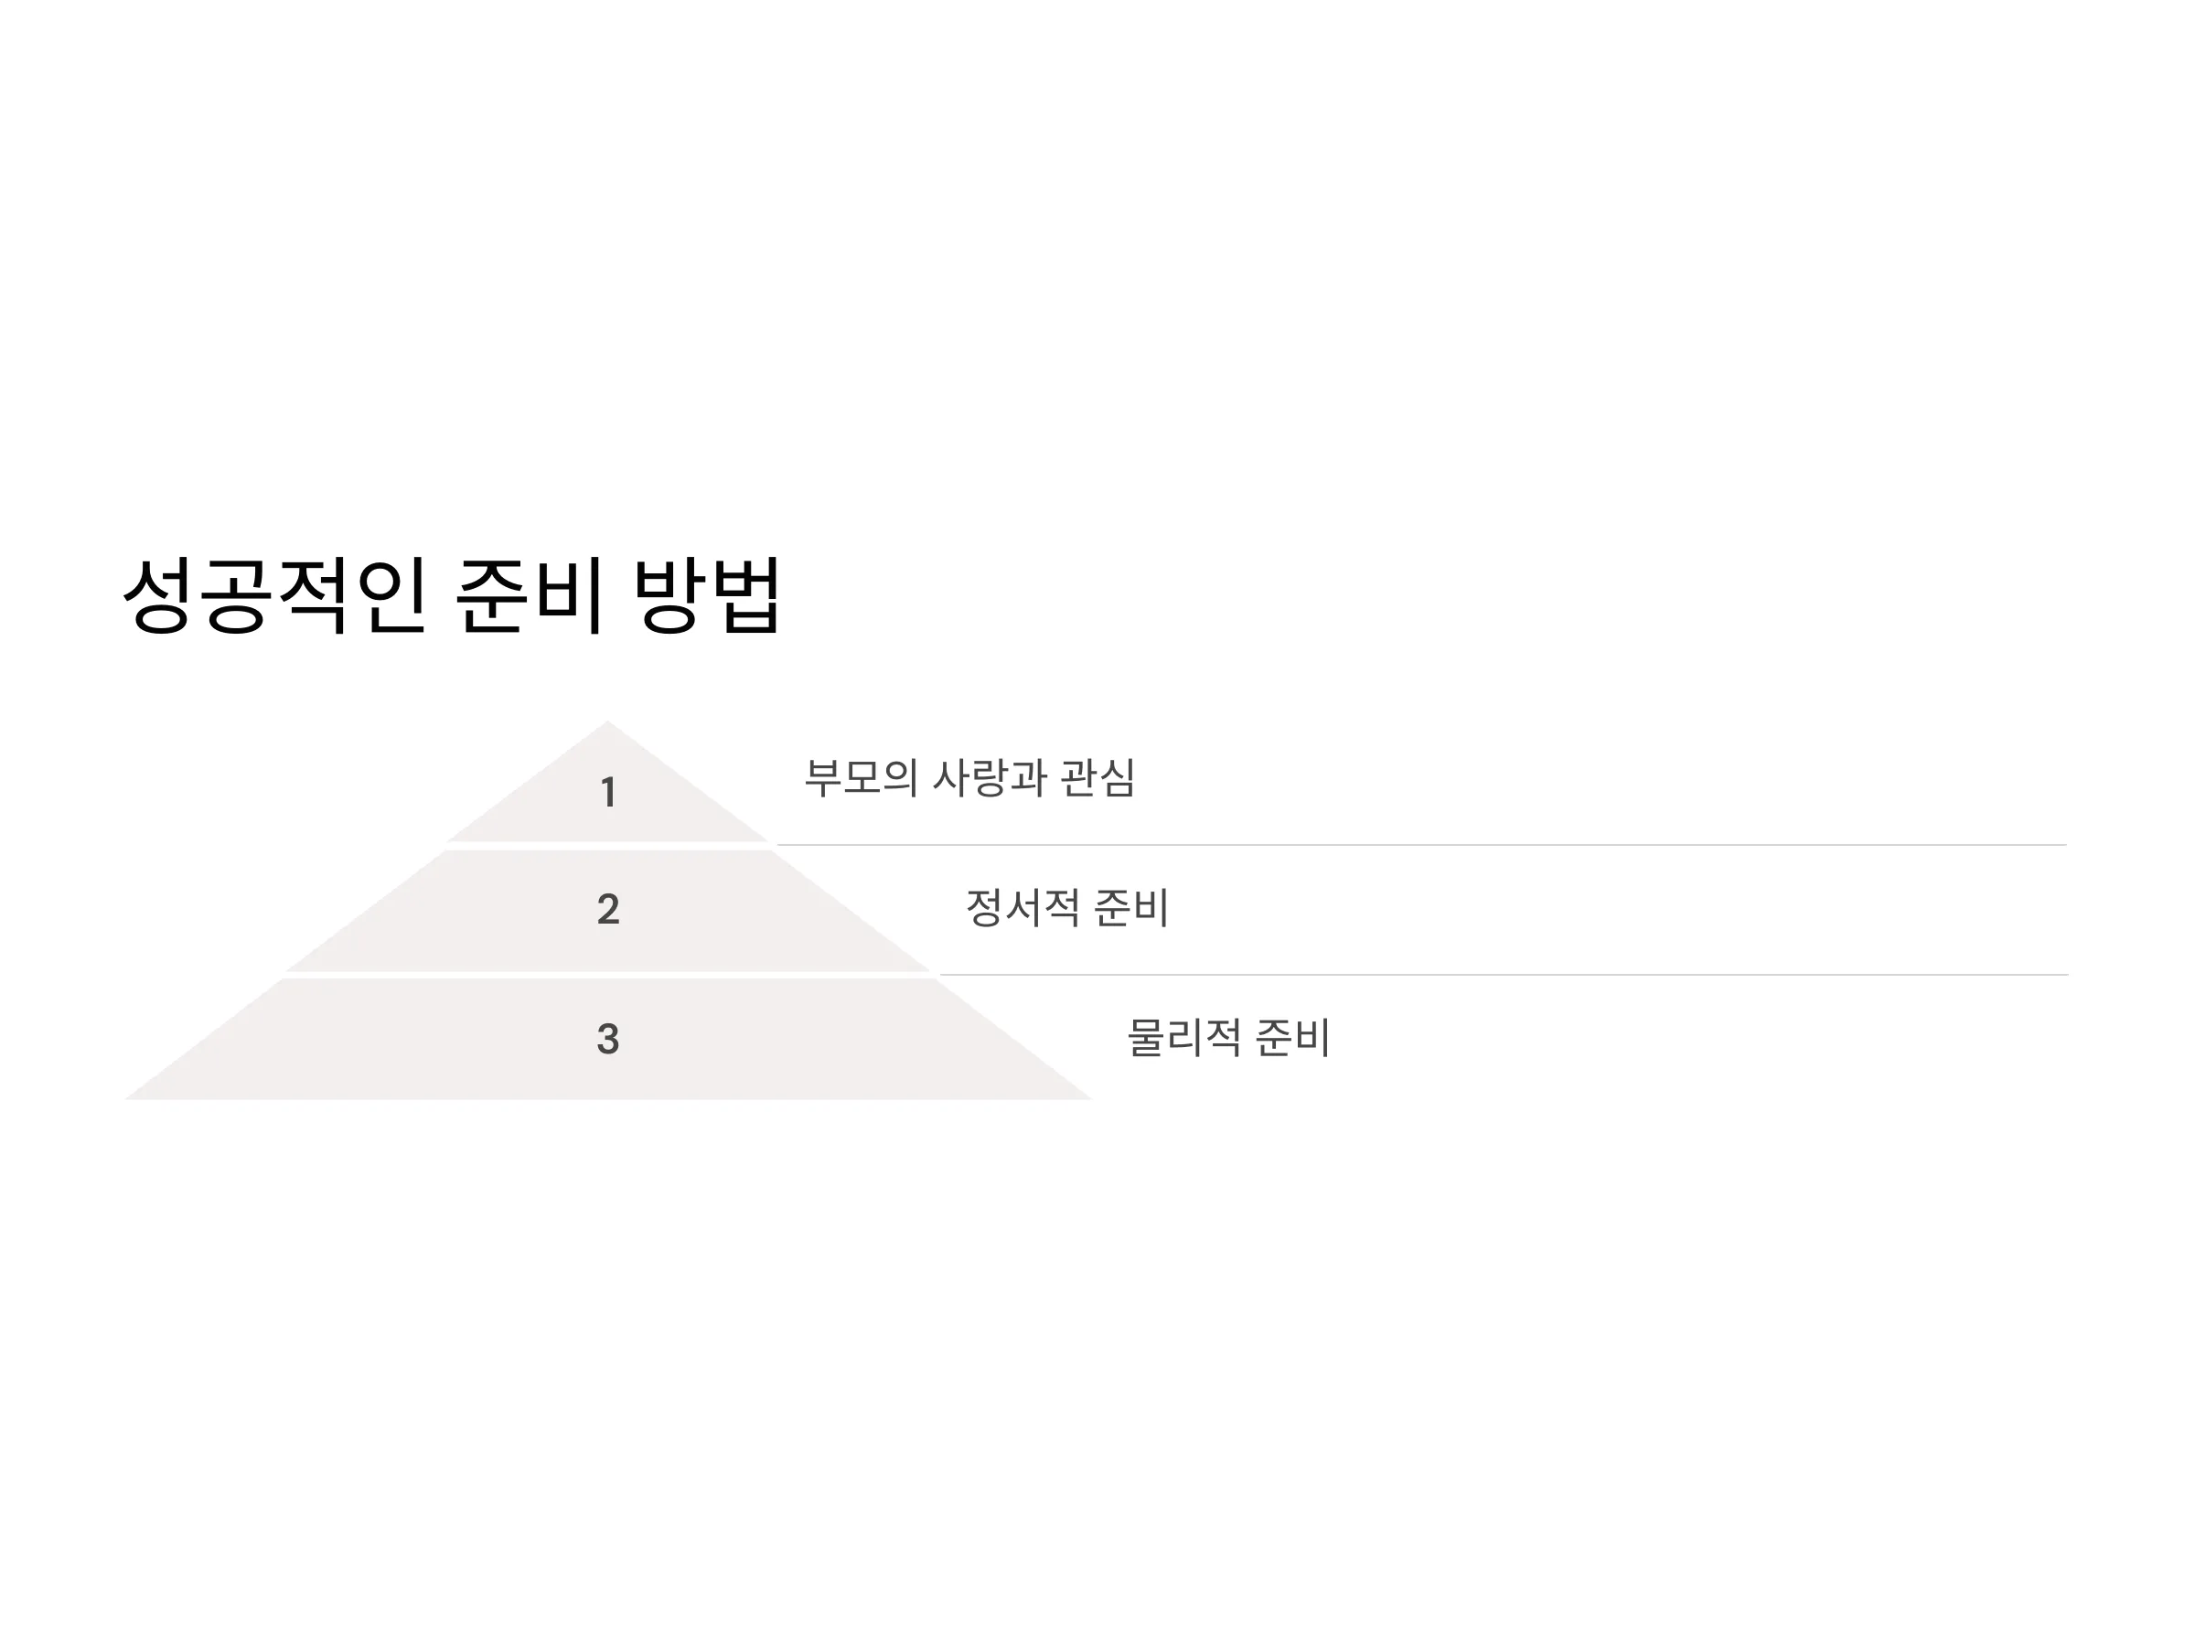This screenshot has height=1646, width=2195.
Task: Click "준비" next to "정서적"
Action: [1132, 907]
